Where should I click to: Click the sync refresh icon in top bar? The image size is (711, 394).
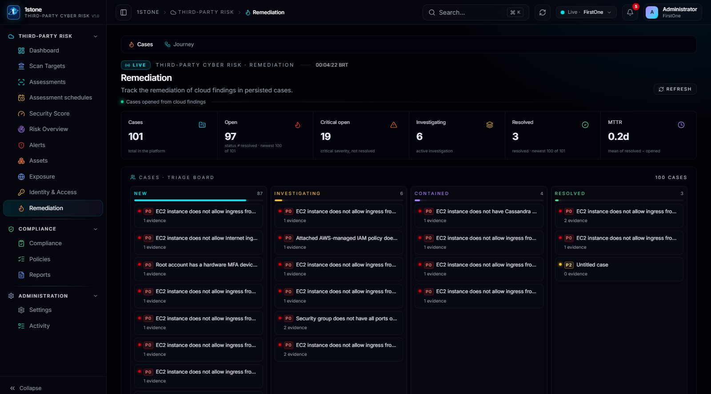click(543, 12)
